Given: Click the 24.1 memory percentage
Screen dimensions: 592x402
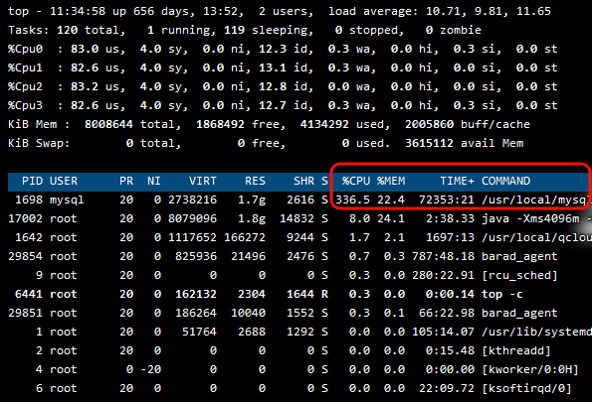Looking at the screenshot, I should [x=391, y=218].
